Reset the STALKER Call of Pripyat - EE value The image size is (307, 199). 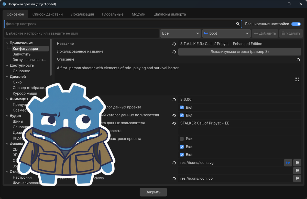tap(174, 123)
